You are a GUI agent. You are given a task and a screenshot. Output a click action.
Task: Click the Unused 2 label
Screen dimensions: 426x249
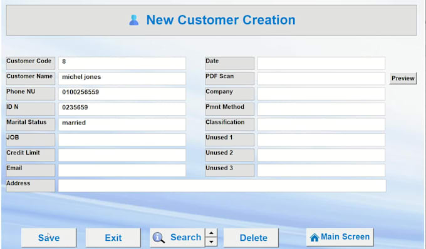pos(229,155)
